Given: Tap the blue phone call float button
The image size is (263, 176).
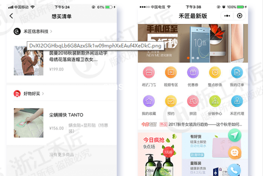Looking at the screenshot, I should (x=234, y=170).
